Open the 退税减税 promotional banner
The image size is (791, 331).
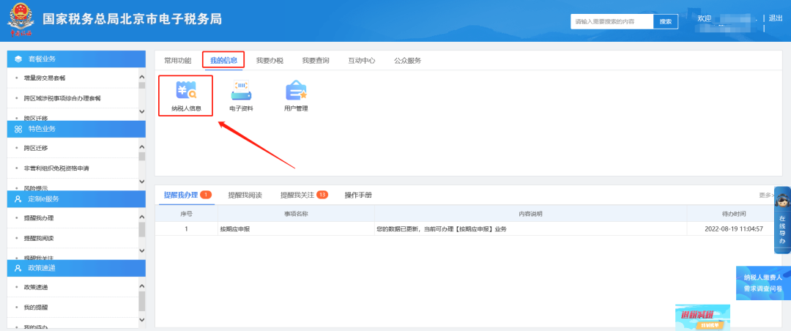click(702, 316)
